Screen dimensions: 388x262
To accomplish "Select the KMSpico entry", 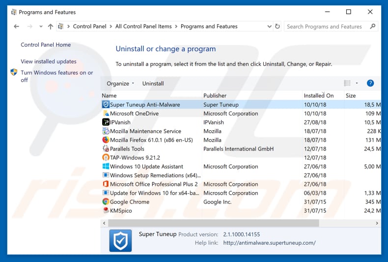I will point(121,210).
